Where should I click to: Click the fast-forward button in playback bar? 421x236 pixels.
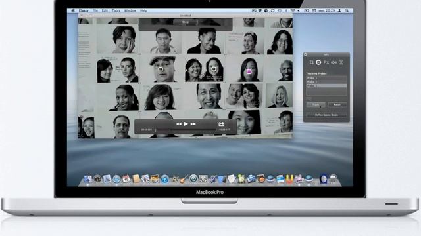pyautogui.click(x=193, y=124)
